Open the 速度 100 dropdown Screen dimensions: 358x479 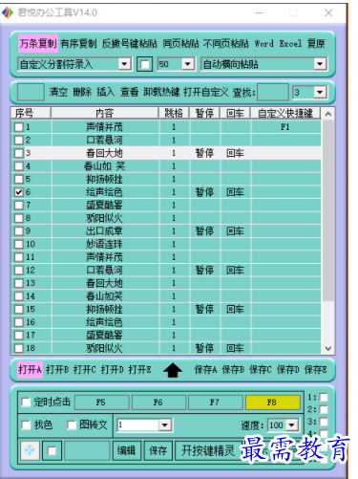(x=292, y=425)
